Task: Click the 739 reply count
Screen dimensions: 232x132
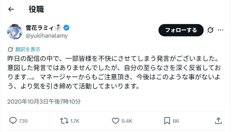Action: pos(23,121)
